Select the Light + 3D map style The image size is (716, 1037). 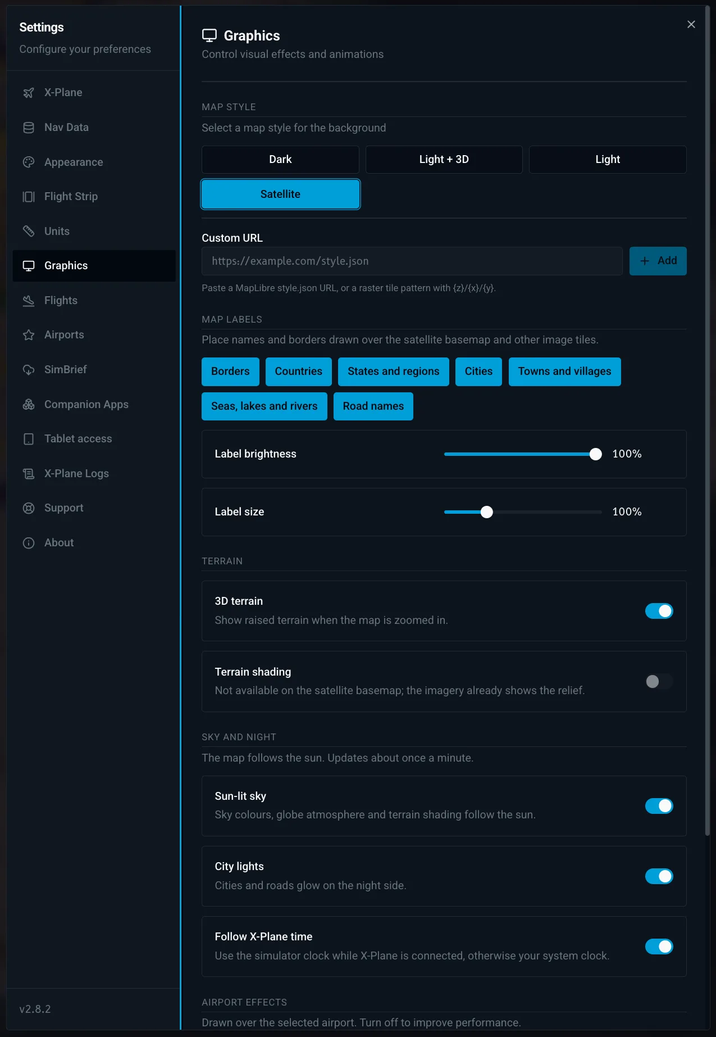coord(444,160)
